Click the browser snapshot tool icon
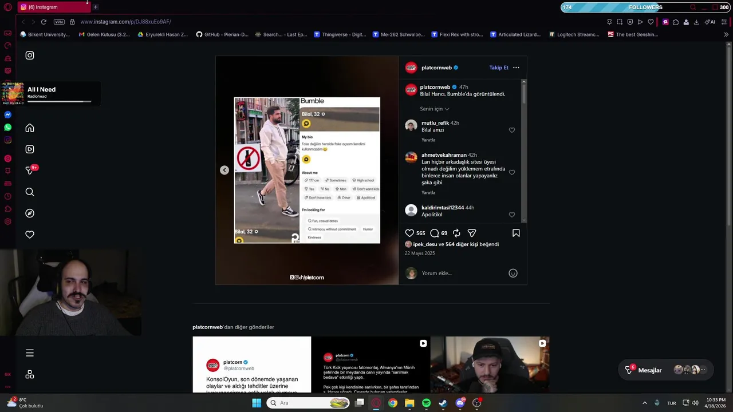Viewport: 733px width, 412px height. (620, 22)
